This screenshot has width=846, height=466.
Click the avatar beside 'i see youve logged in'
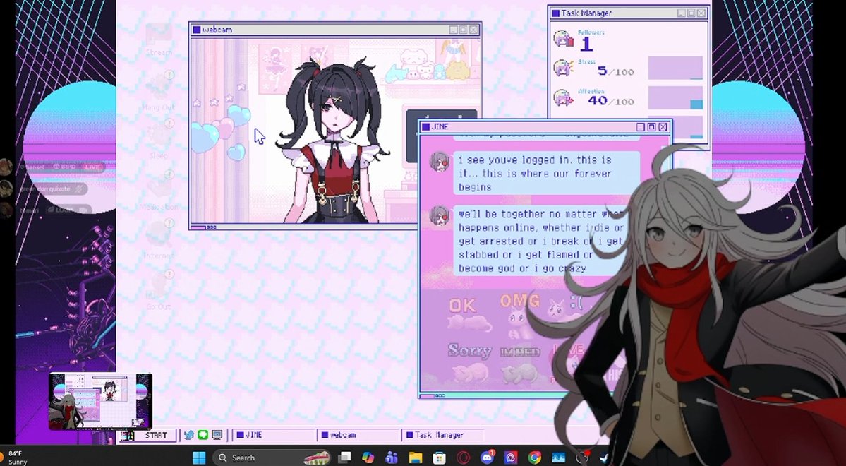[439, 162]
